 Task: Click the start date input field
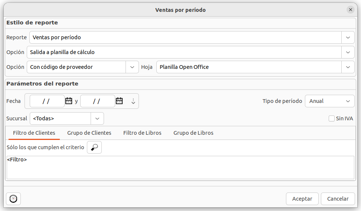coord(47,101)
